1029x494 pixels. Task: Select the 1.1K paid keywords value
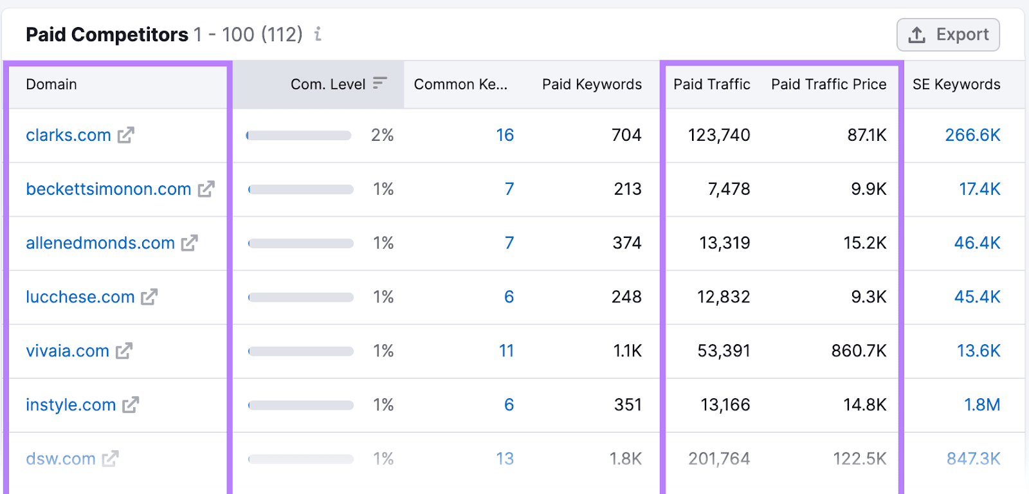628,351
